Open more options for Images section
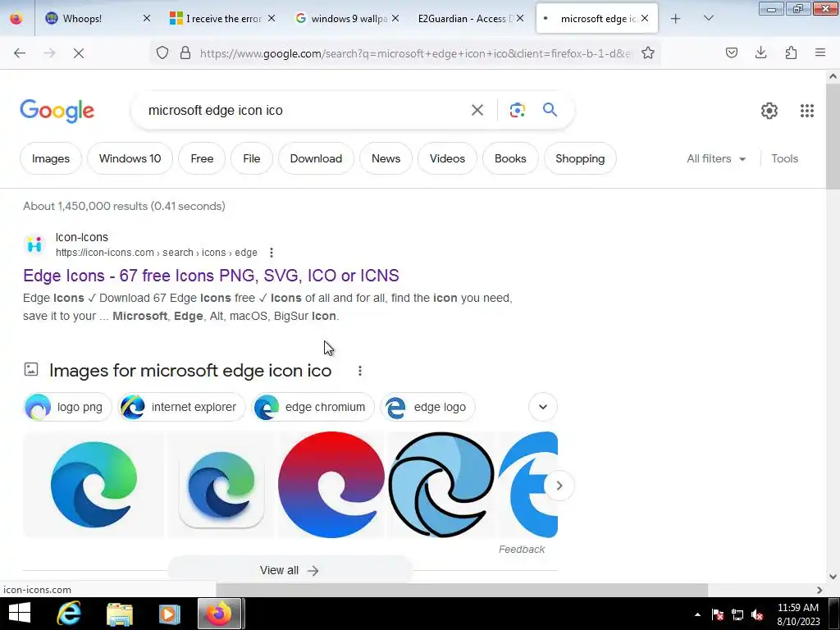Screen dimensions: 840x630 coord(360,370)
